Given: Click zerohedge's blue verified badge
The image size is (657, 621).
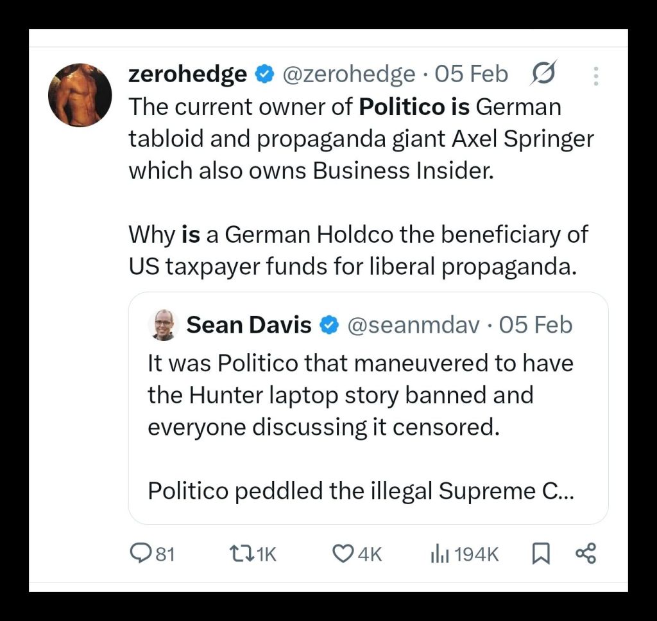Looking at the screenshot, I should [264, 74].
